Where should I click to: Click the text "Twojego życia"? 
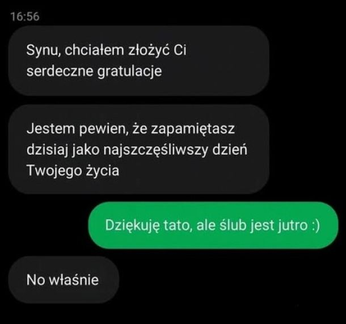click(73, 171)
